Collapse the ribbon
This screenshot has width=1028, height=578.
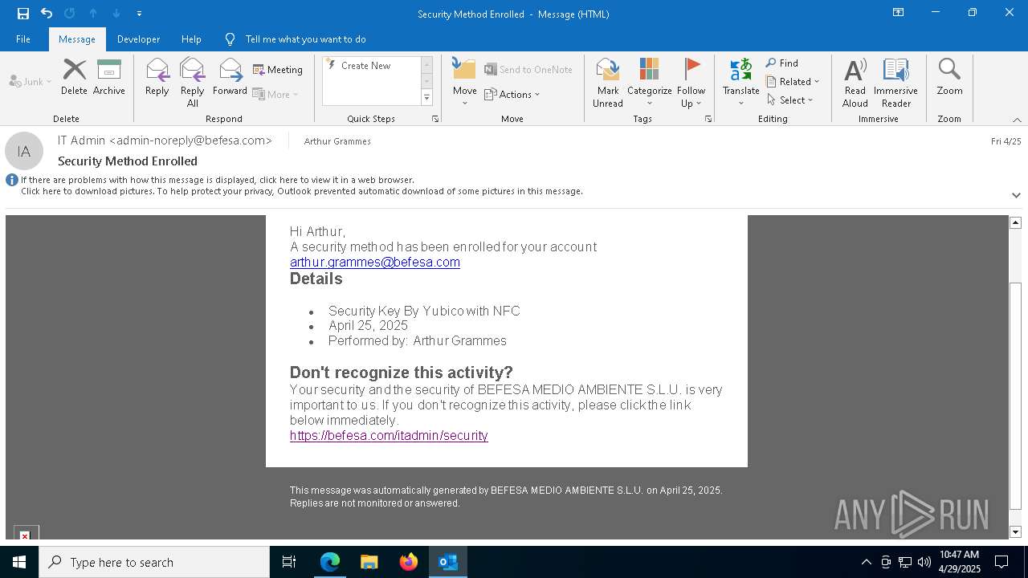1017,119
